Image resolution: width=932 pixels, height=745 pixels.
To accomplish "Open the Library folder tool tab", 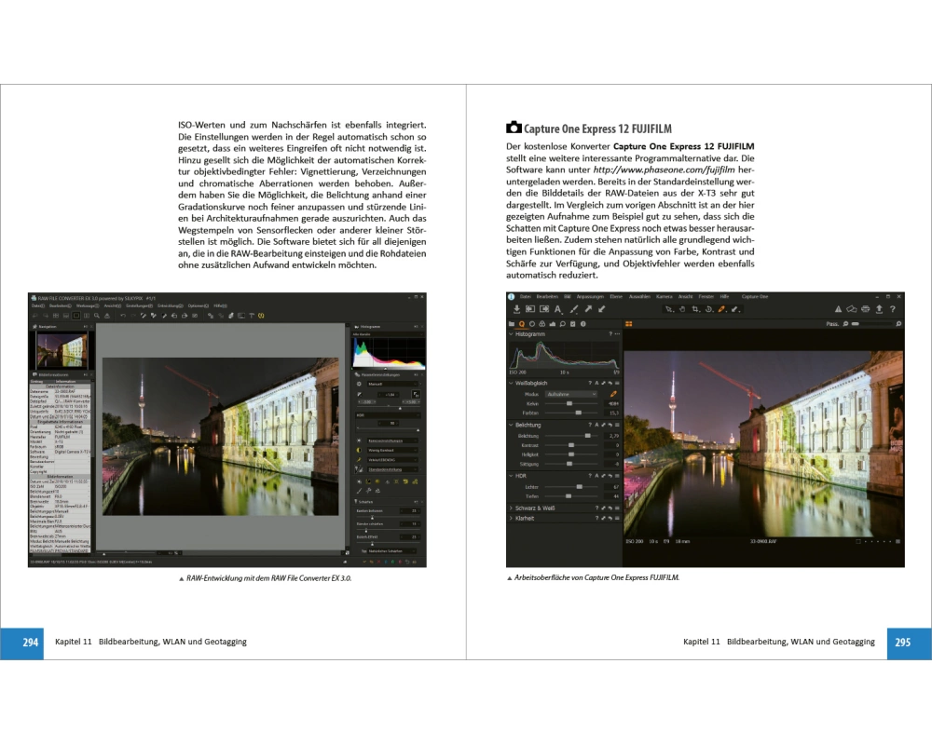I will click(x=512, y=324).
